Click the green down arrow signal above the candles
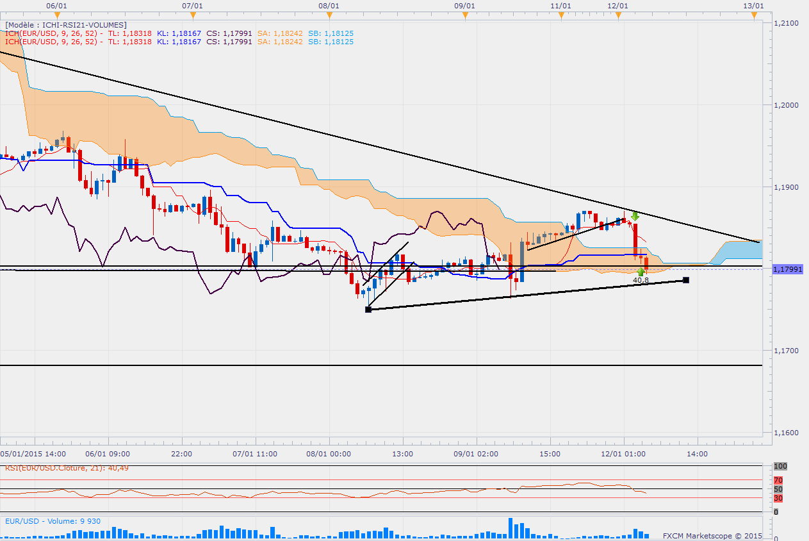Viewport: 809px width, 541px height. [x=635, y=216]
